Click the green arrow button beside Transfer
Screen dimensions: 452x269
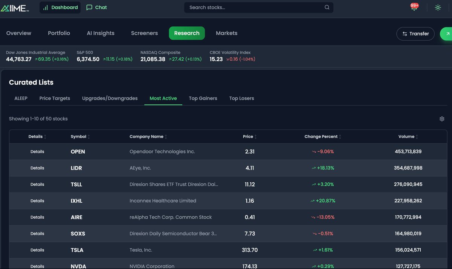pyautogui.click(x=447, y=34)
